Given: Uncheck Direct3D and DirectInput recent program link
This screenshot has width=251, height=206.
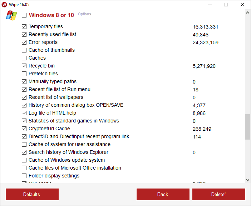Looking at the screenshot, I should [24, 136].
